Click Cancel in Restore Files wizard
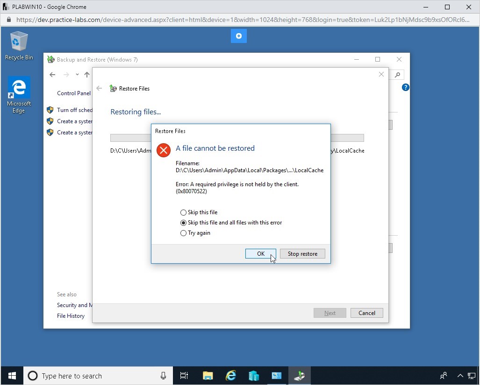 click(367, 313)
